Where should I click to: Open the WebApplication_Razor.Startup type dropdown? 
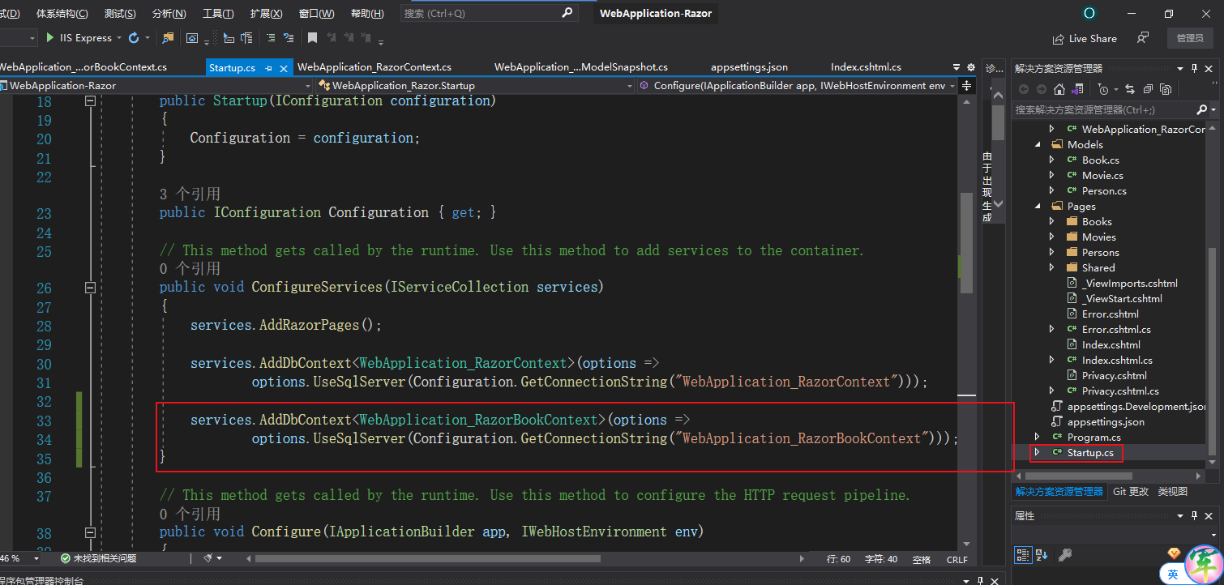pyautogui.click(x=629, y=85)
